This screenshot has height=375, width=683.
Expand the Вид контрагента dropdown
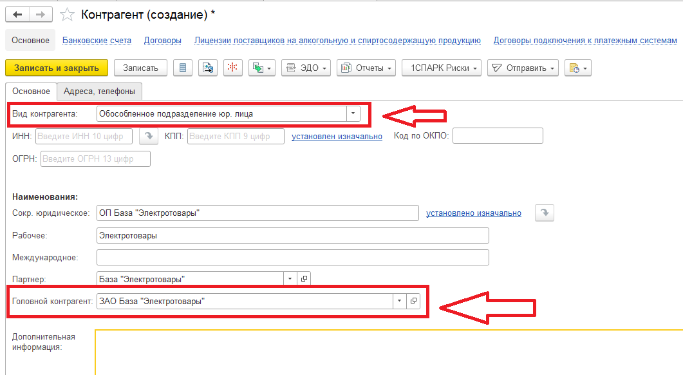[353, 114]
